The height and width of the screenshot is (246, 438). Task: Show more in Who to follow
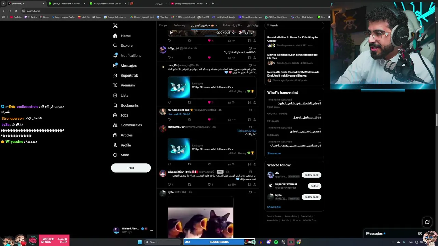pos(274,207)
